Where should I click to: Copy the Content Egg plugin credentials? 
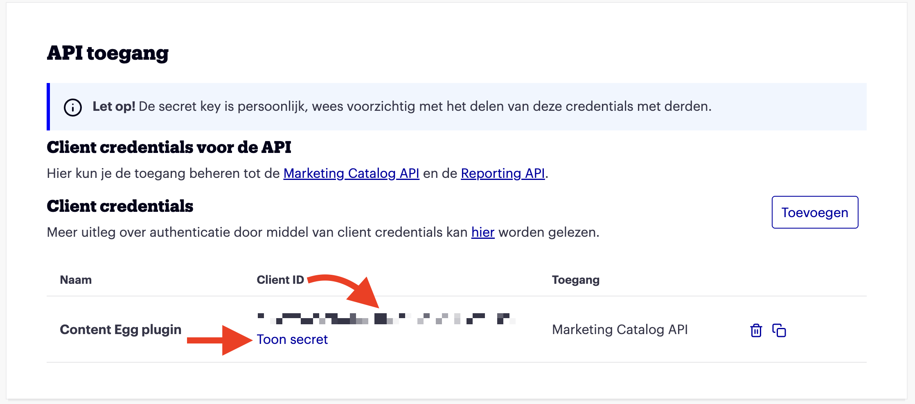pos(779,330)
